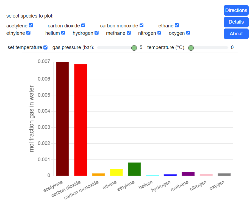Open the About button
This screenshot has height=214, width=252.
tap(236, 34)
